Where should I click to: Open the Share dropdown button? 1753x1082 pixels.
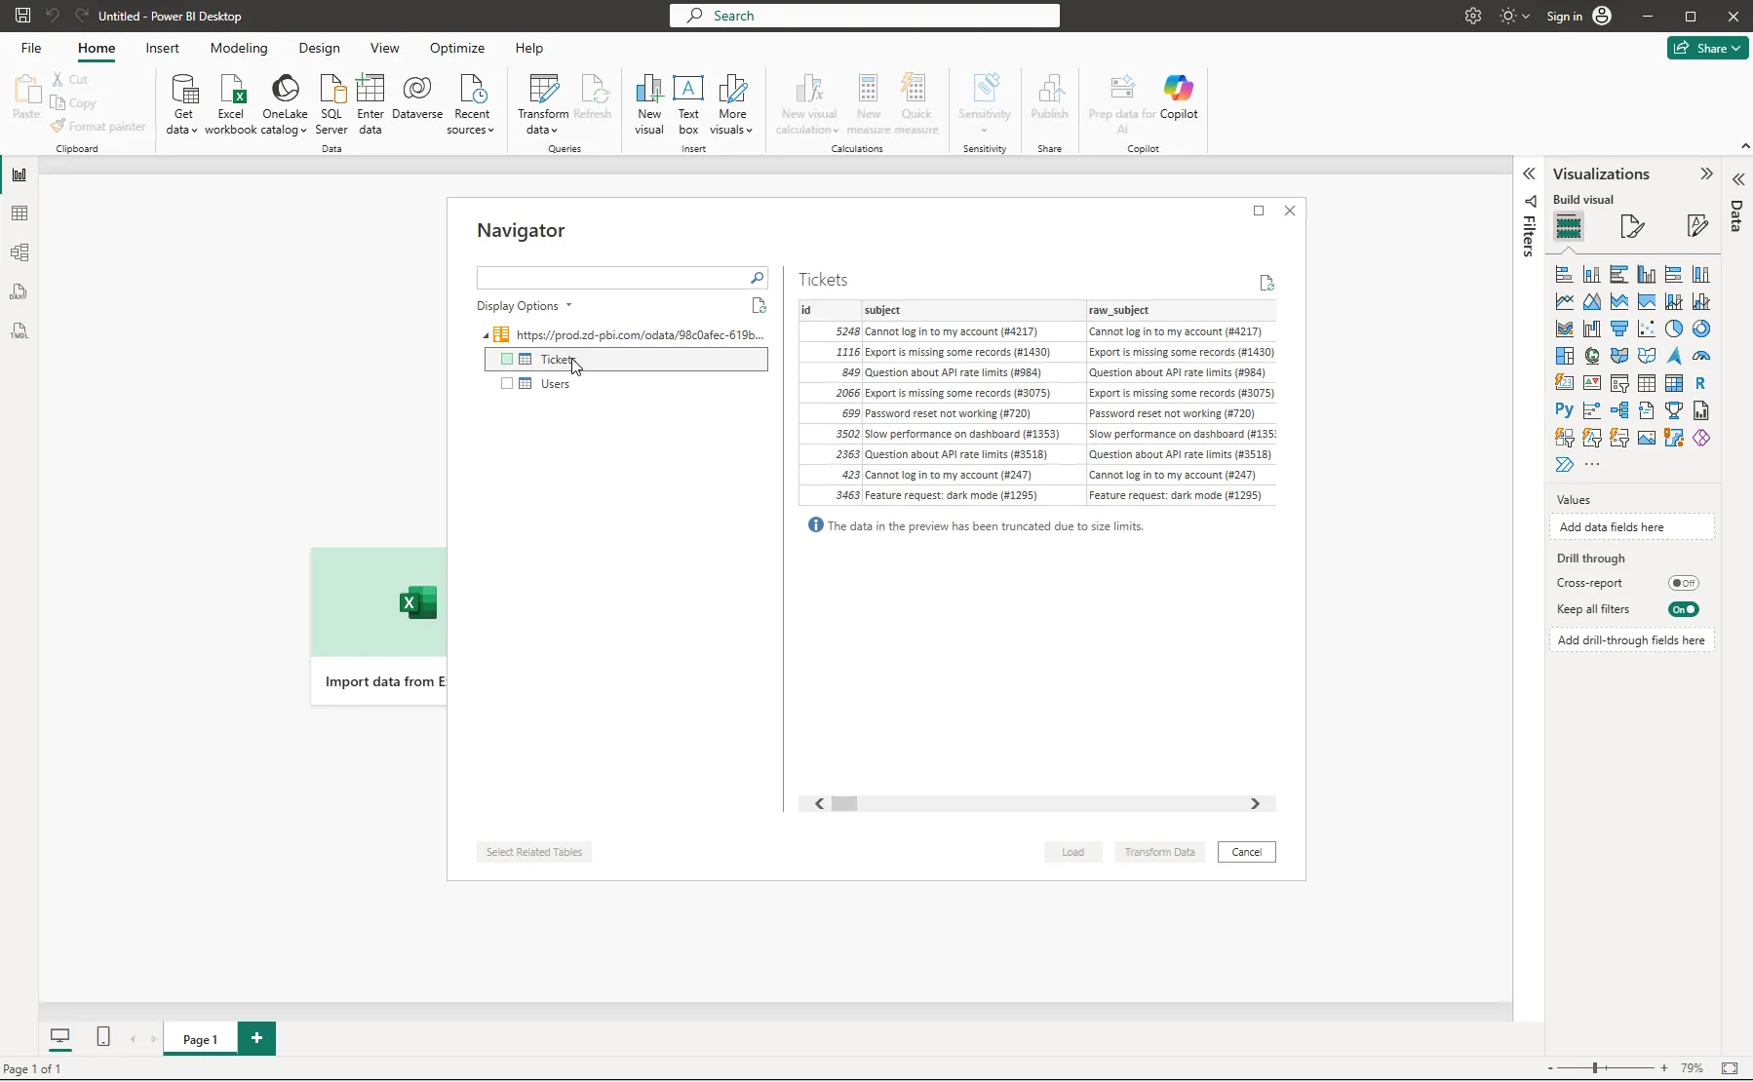(x=1708, y=48)
